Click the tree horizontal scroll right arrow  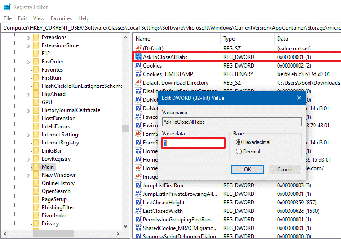pyautogui.click(x=118, y=234)
